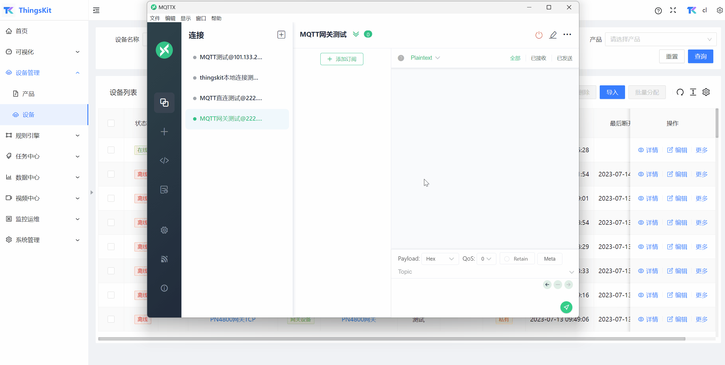Click the plus icon in MQTTX dark sidebar
Screen dimensions: 725x365
pyautogui.click(x=164, y=131)
